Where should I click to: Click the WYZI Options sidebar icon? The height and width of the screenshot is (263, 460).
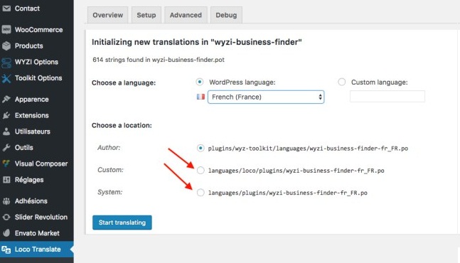[6, 62]
